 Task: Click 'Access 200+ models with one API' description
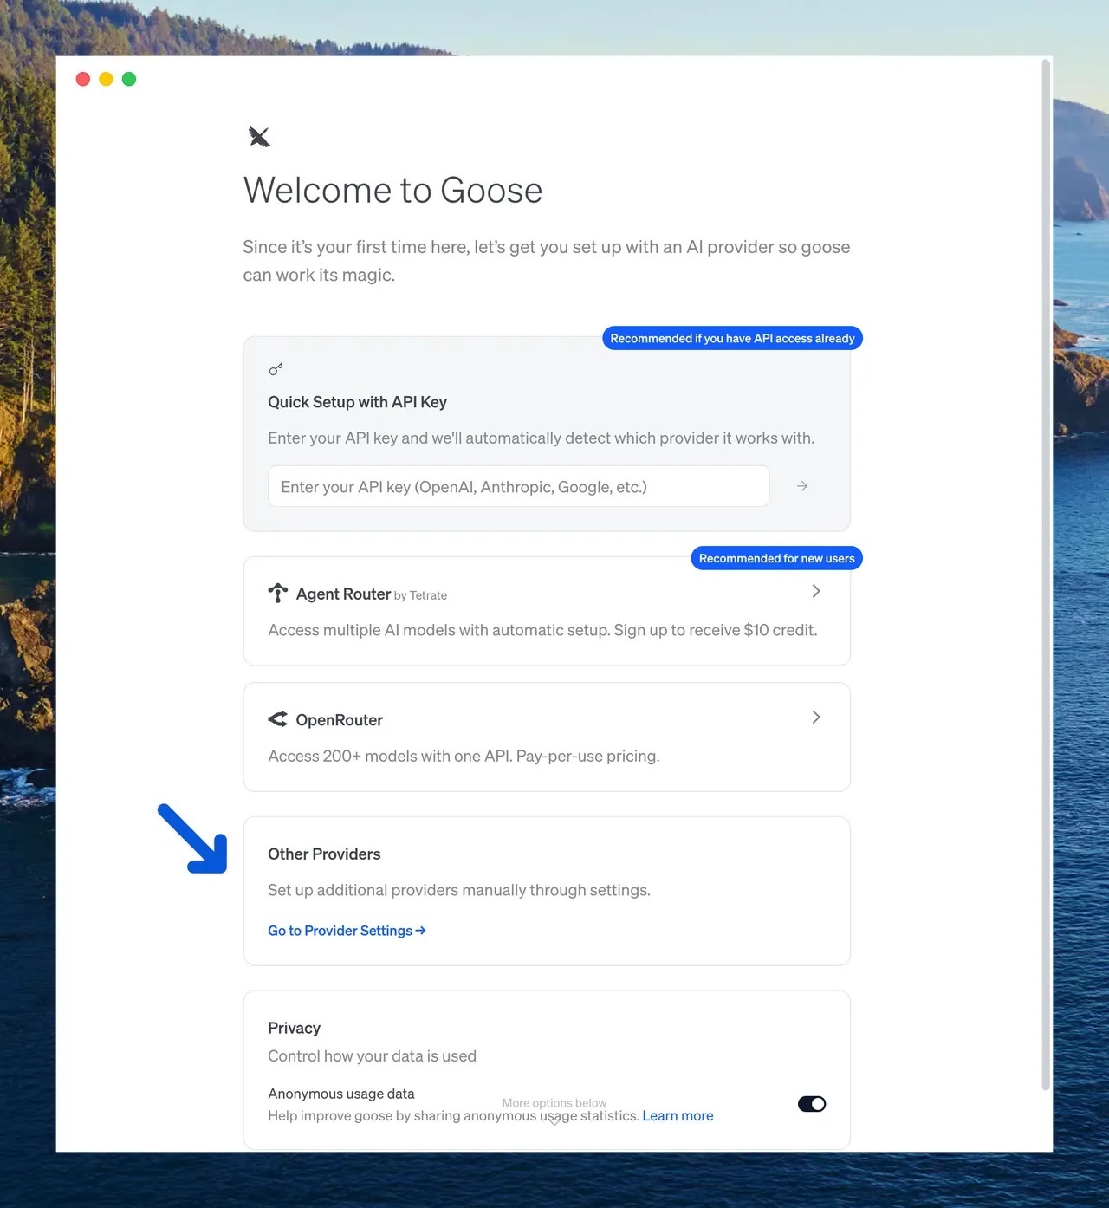464,756
